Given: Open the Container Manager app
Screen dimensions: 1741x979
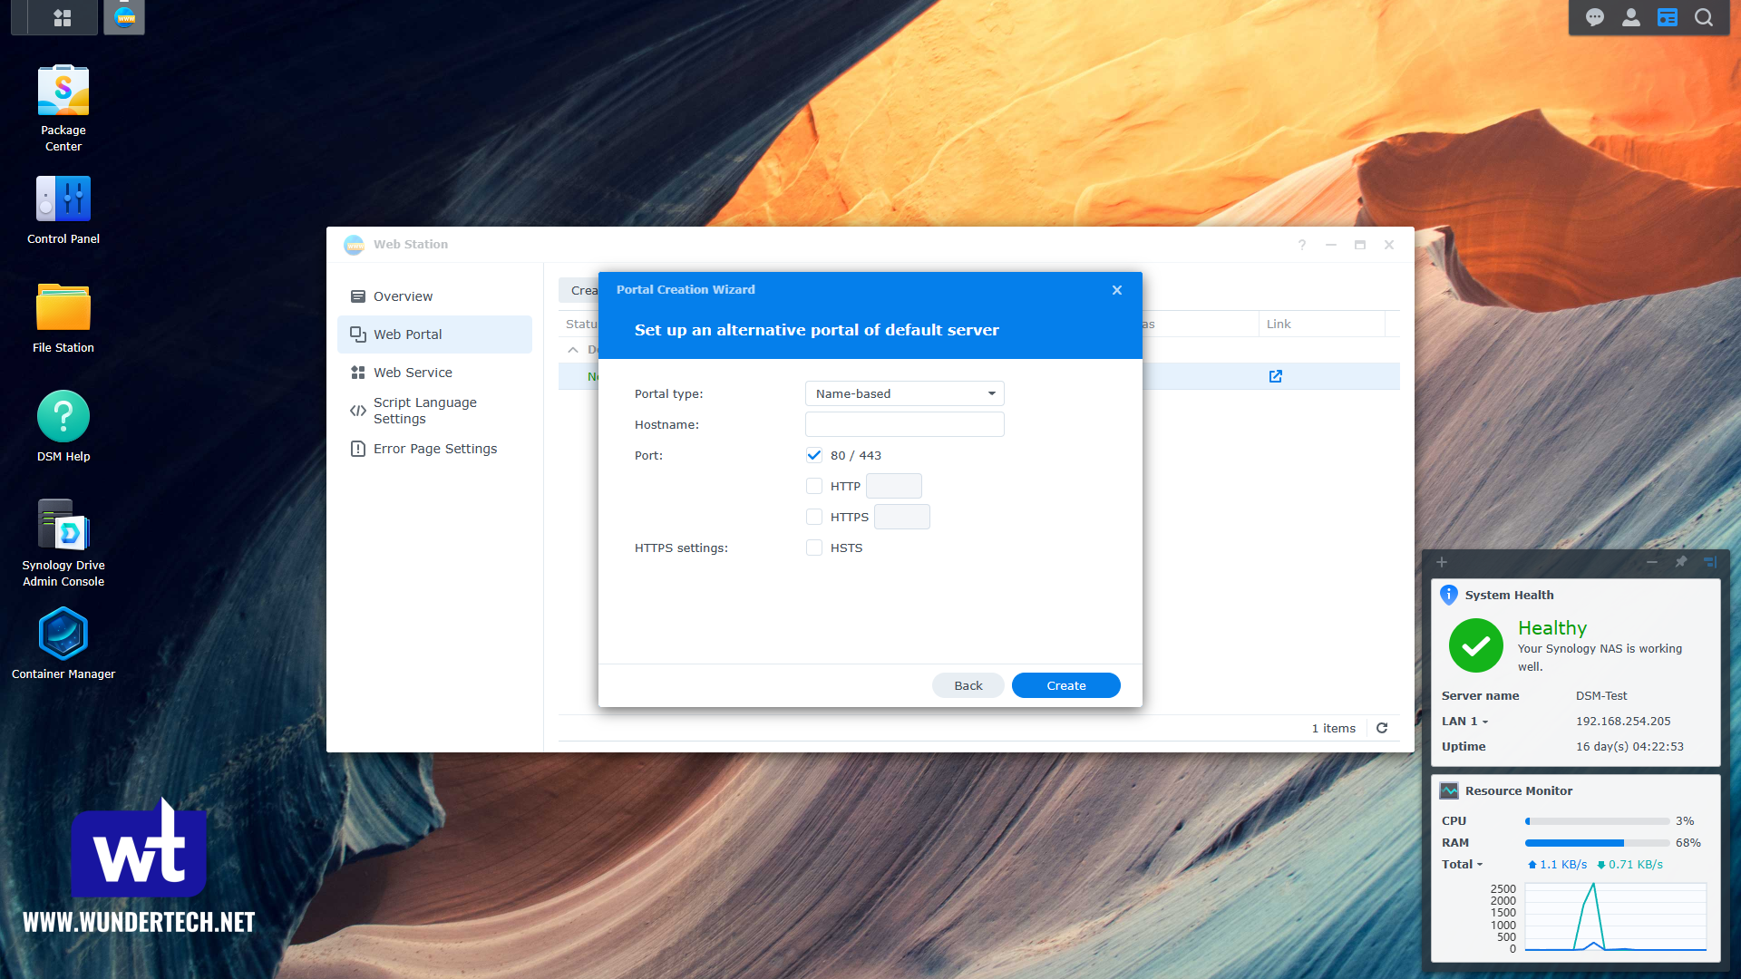Looking at the screenshot, I should click(63, 634).
